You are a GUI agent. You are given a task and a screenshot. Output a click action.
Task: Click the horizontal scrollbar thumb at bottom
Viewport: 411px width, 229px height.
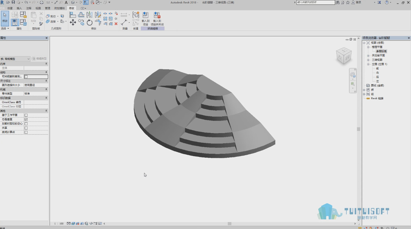click(x=230, y=224)
